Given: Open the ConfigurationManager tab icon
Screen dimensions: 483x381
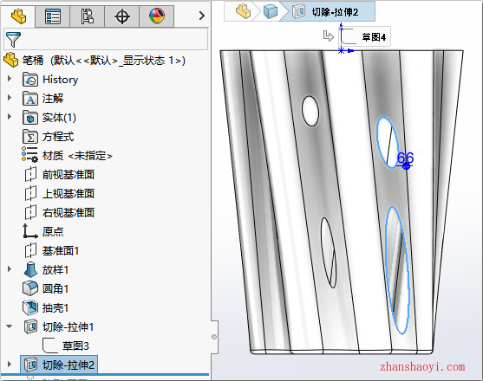Looking at the screenshot, I should click(88, 16).
